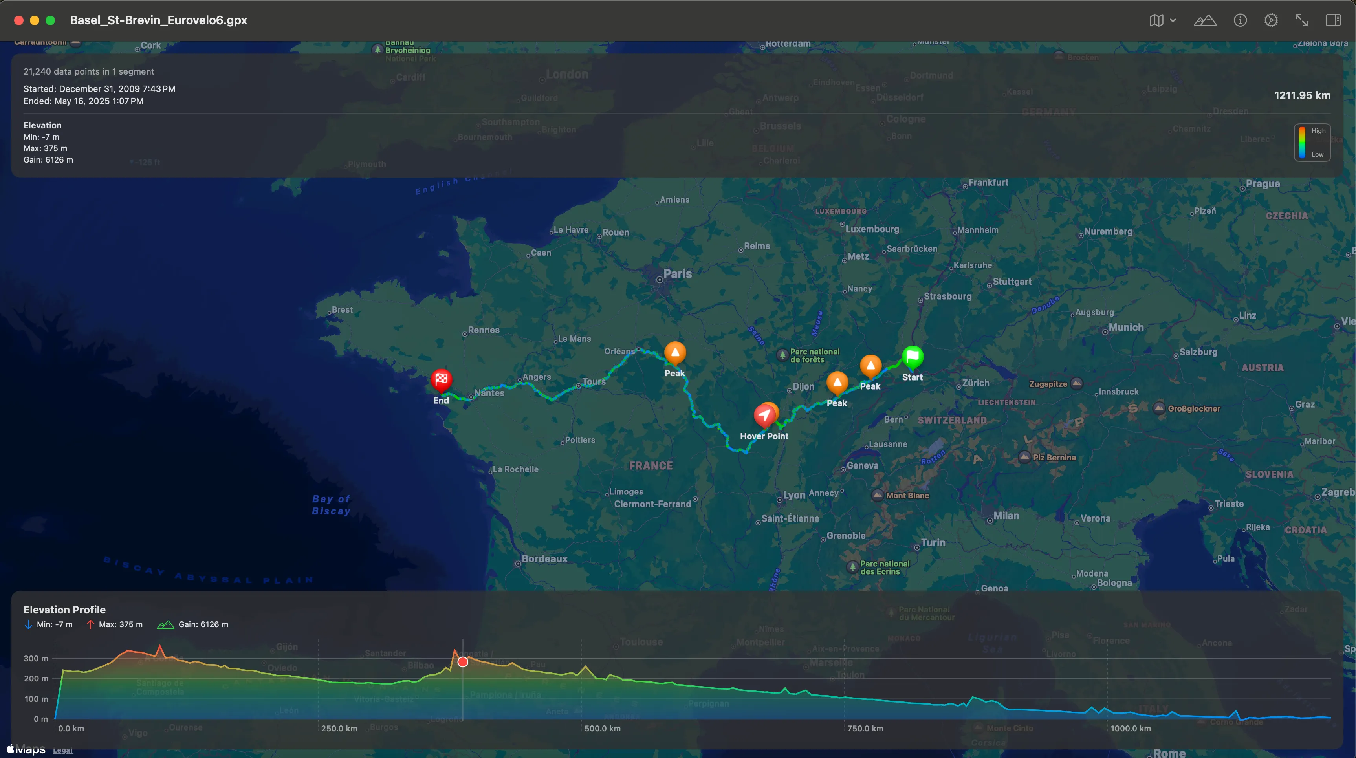Click the 'Ended: May 16, 2025 1:07 PM' line
Image resolution: width=1356 pixels, height=758 pixels.
(83, 101)
